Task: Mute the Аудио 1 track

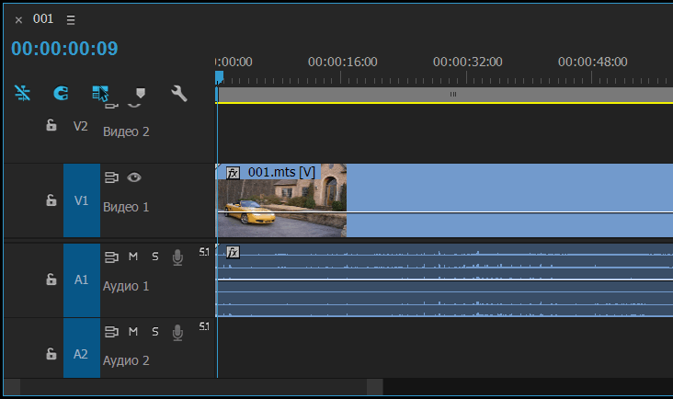Action: 133,256
